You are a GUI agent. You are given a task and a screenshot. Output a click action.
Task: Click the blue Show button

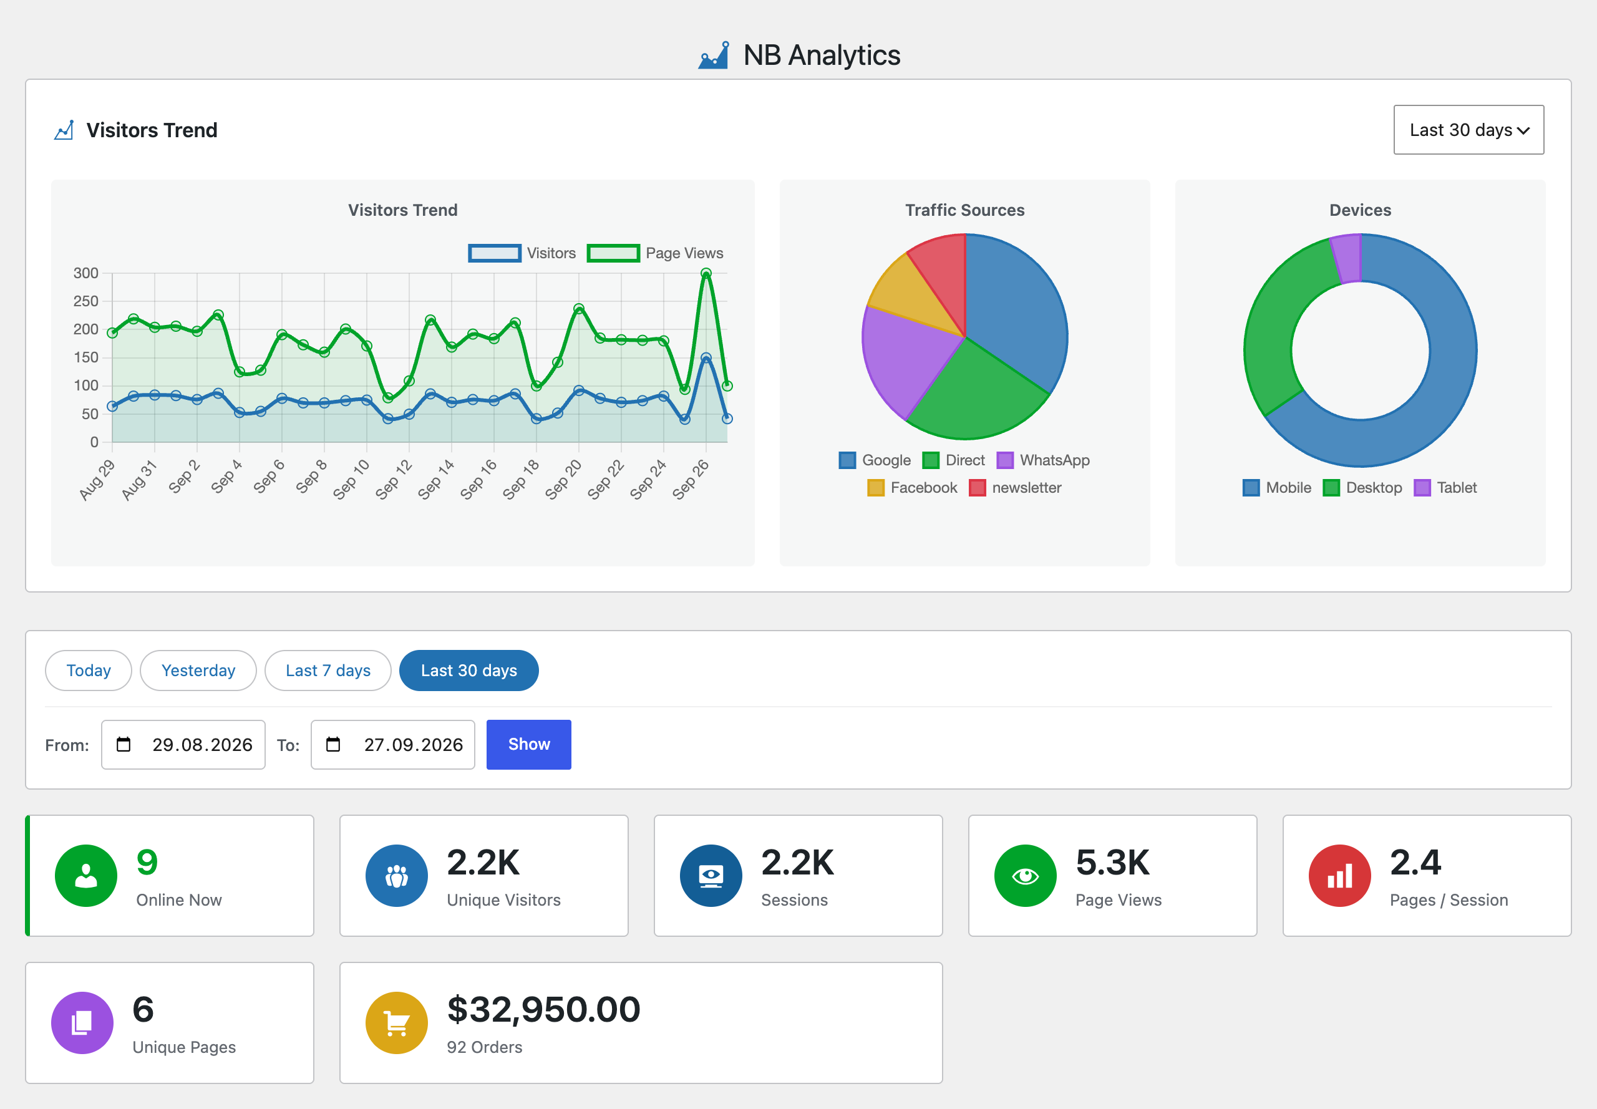(529, 744)
